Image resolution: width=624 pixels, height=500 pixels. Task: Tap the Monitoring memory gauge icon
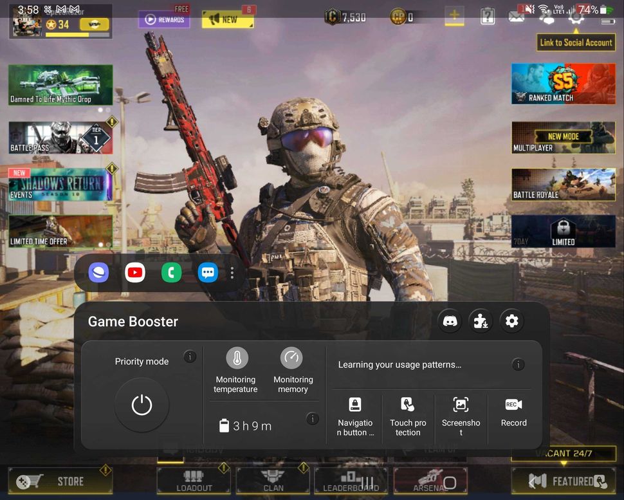(x=292, y=358)
